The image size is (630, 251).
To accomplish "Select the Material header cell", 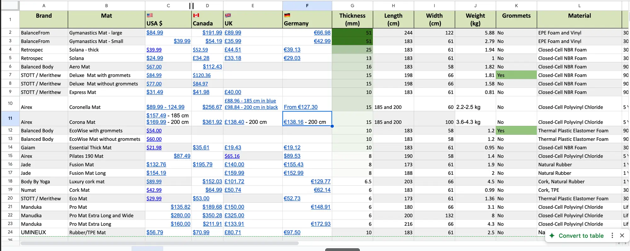I will (579, 20).
